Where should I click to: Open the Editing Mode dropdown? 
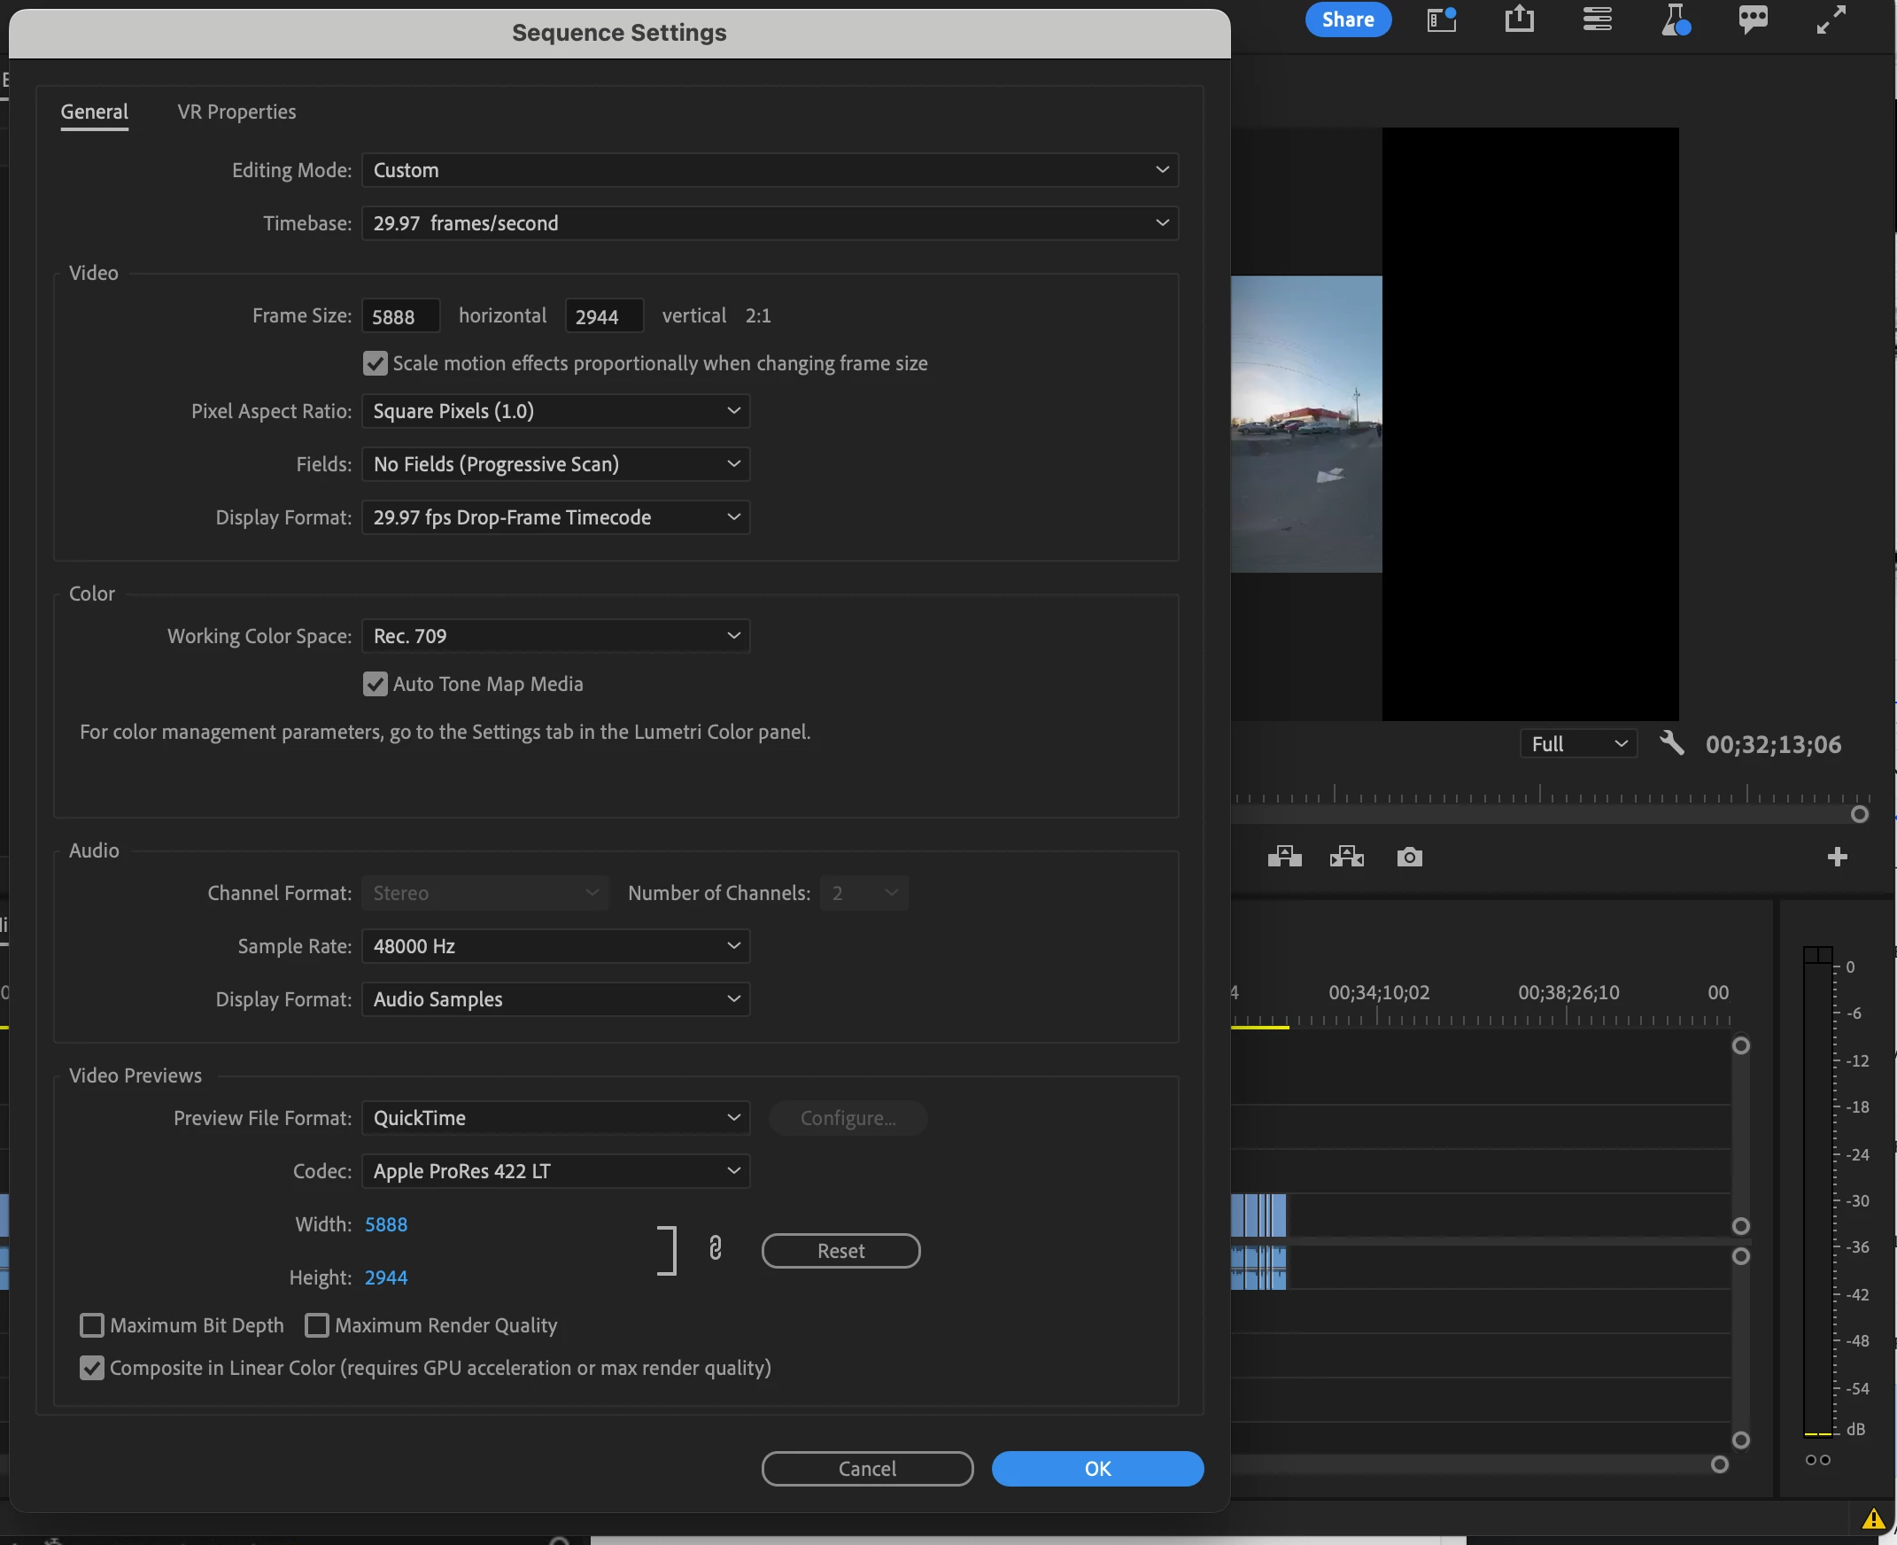pos(770,170)
